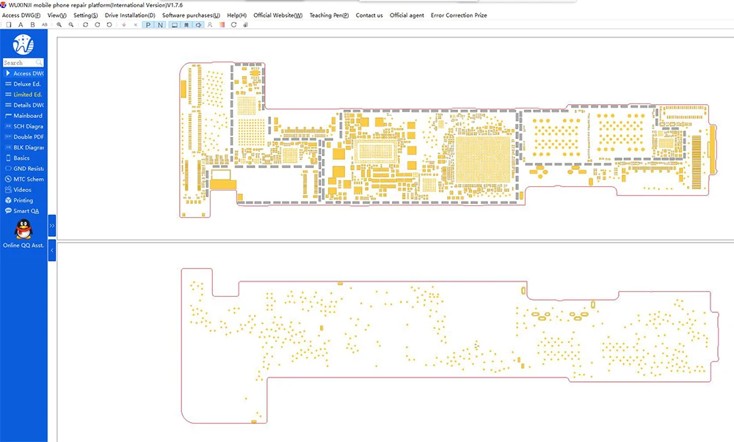Screen dimensions: 734x442
Task: Open Basics in the sidebar
Action: coord(18,158)
